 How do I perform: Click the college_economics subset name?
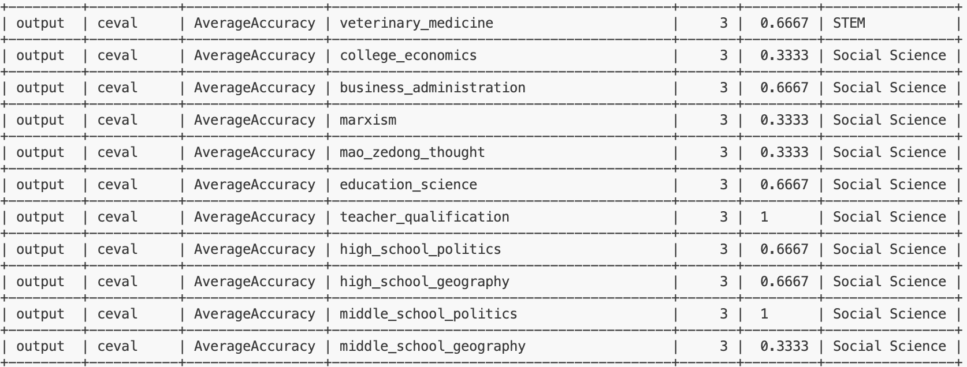tap(408, 55)
